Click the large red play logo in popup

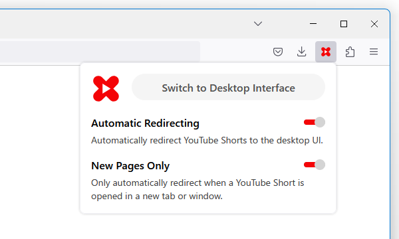pos(106,89)
